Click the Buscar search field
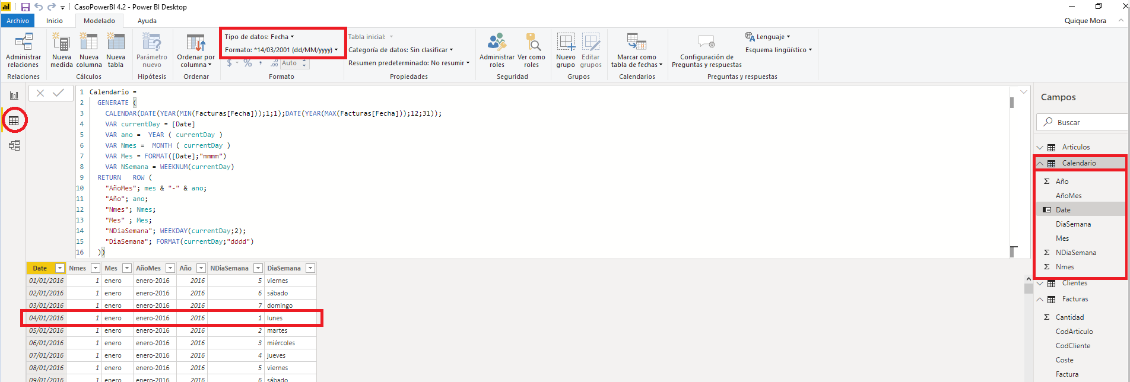Screen dimensions: 1130x382 click(x=1083, y=122)
